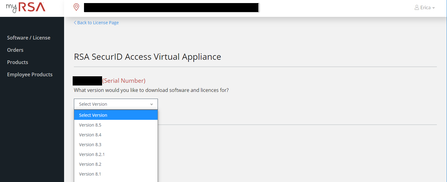Click the redacted location field in header
This screenshot has height=182, width=447.
pyautogui.click(x=172, y=8)
